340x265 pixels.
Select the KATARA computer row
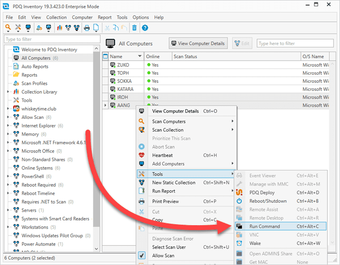pos(216,89)
